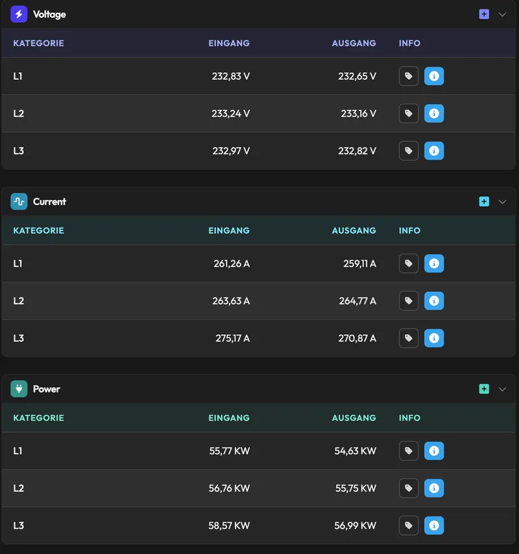Image resolution: width=519 pixels, height=554 pixels.
Task: Collapse the Power section
Action: (502, 389)
